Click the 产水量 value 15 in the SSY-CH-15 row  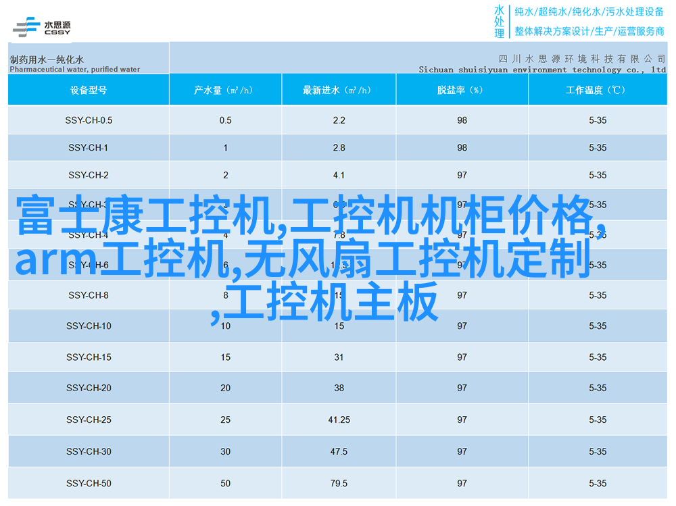pos(226,357)
